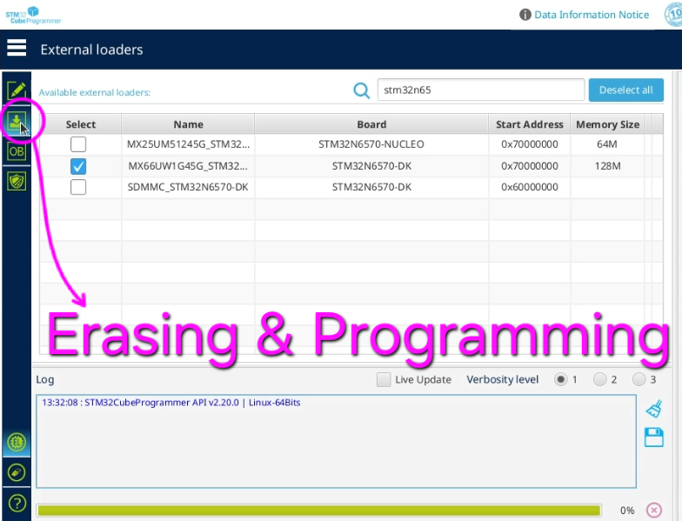The height and width of the screenshot is (521, 682).
Task: Cancel the operation with the progress X icon
Action: 653,511
